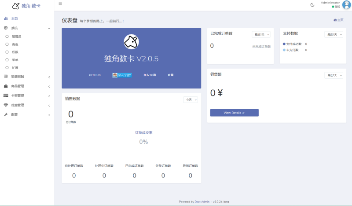Click the 独角 数卡 brand name text

[31, 6]
